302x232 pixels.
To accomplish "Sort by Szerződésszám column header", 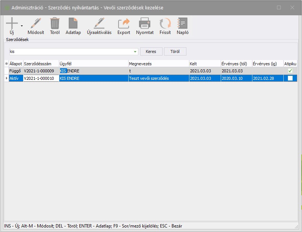I will click(41, 64).
